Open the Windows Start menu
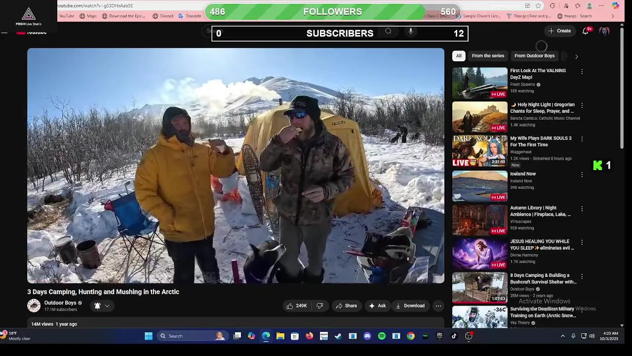This screenshot has width=632, height=356. [149, 336]
